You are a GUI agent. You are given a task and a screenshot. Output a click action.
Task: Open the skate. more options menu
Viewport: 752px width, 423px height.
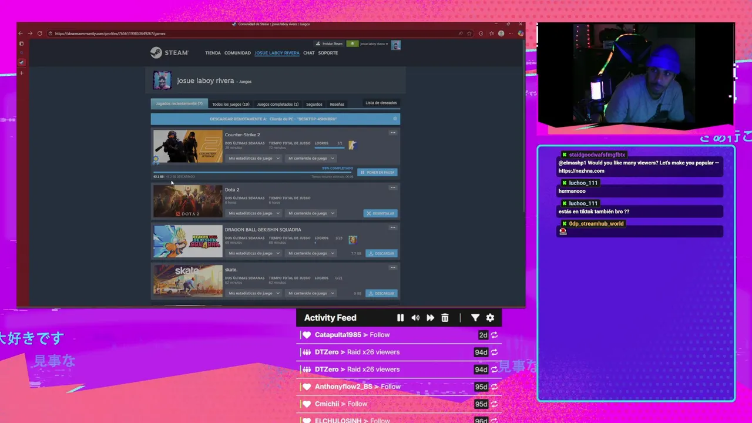click(393, 267)
